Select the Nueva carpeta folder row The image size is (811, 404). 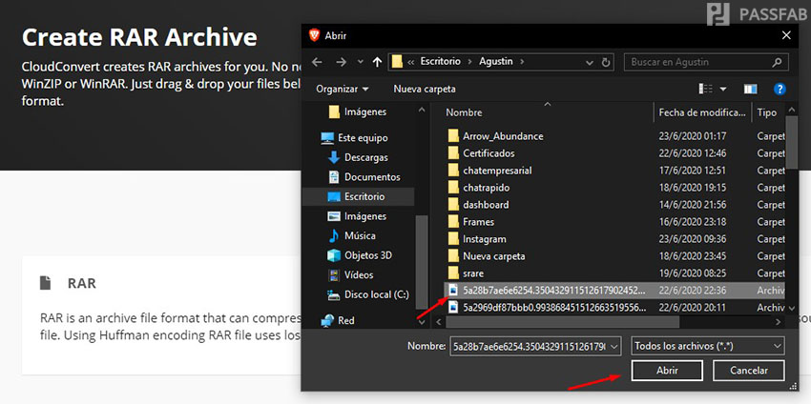click(x=615, y=255)
